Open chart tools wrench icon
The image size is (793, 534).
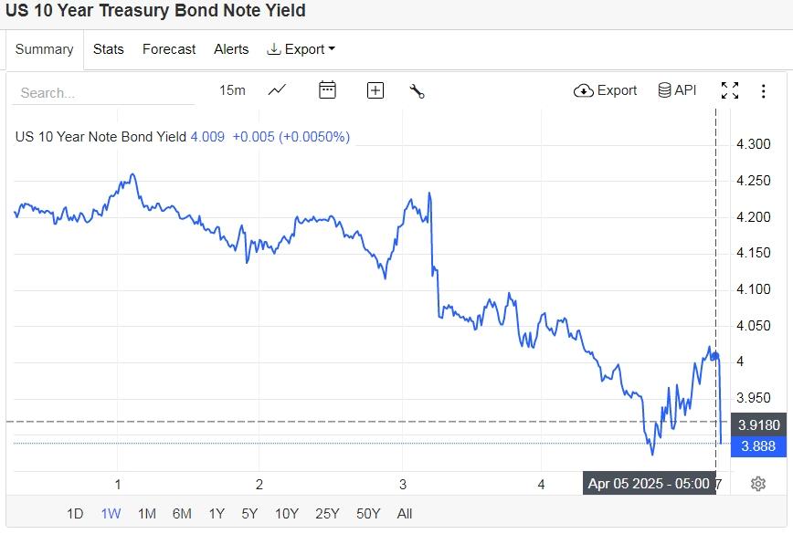(418, 90)
